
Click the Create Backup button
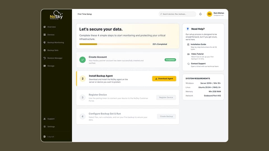coord(166,116)
